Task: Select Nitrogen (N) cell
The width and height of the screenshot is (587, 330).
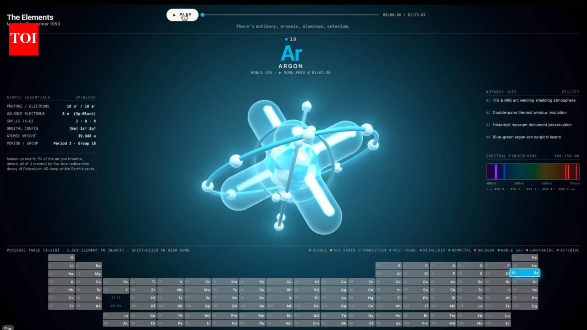Action: (x=443, y=266)
